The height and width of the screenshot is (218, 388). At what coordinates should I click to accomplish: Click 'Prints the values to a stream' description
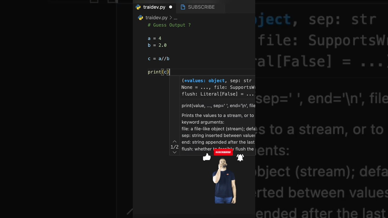[x=218, y=115]
